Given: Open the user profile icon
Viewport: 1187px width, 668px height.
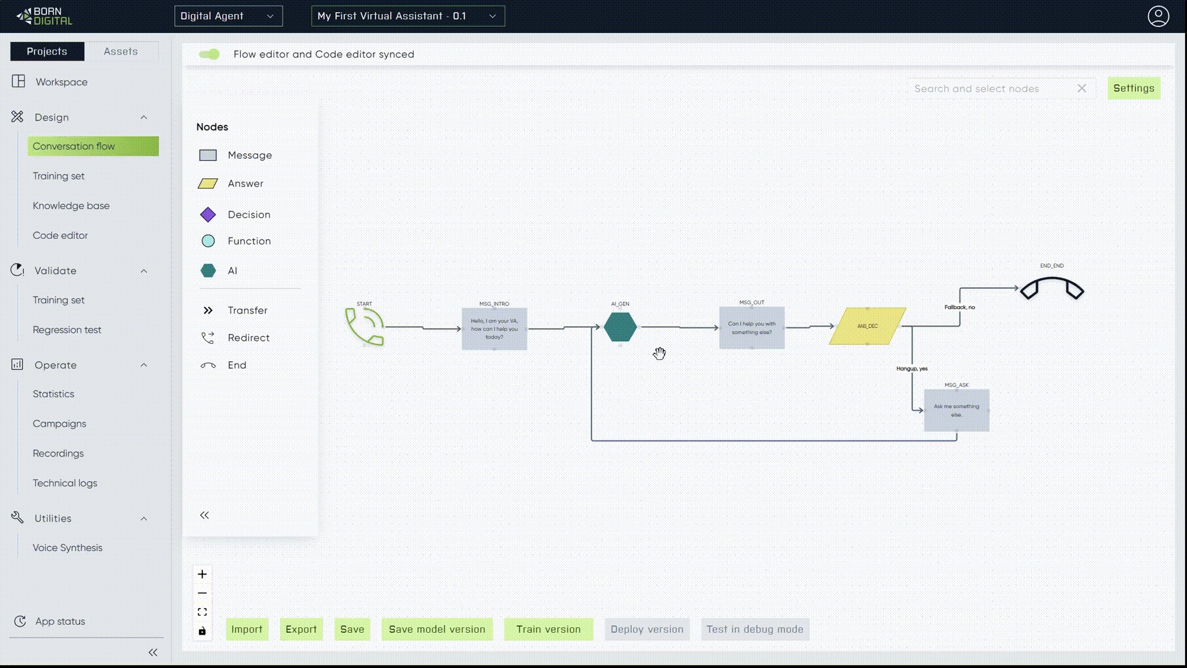Looking at the screenshot, I should click(x=1158, y=16).
